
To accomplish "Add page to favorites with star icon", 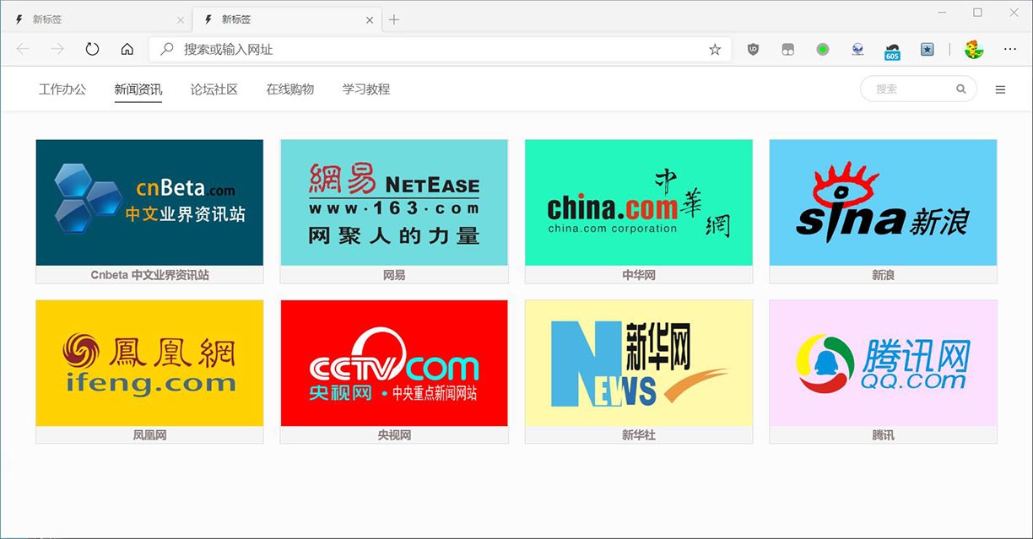I will point(715,50).
